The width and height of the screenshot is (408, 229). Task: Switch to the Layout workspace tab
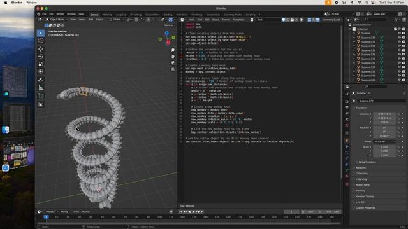(94, 15)
